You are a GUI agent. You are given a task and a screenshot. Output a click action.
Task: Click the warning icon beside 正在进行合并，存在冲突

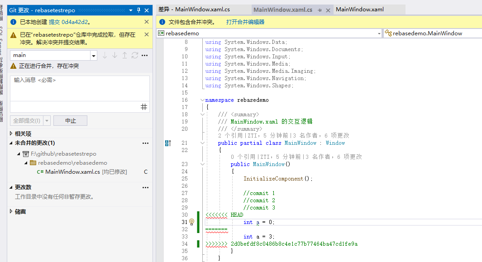coord(13,66)
